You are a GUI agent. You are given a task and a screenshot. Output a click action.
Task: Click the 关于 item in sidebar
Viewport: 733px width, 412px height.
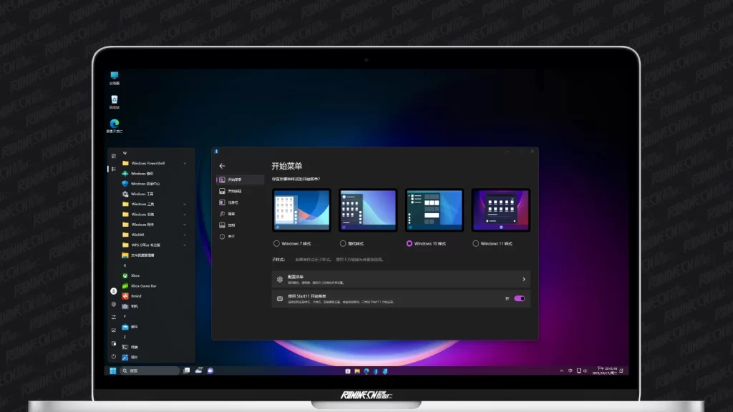tap(230, 236)
